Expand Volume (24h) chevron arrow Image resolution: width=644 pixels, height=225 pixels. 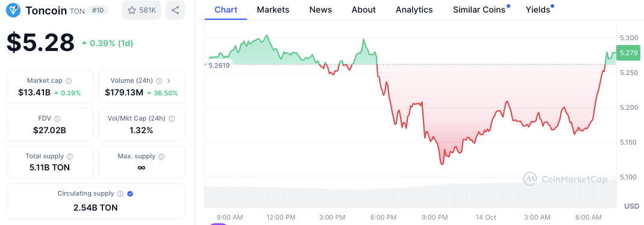[x=169, y=81]
